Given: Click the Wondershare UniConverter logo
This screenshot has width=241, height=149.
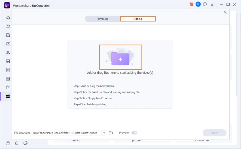Looking at the screenshot, I should [7, 5].
